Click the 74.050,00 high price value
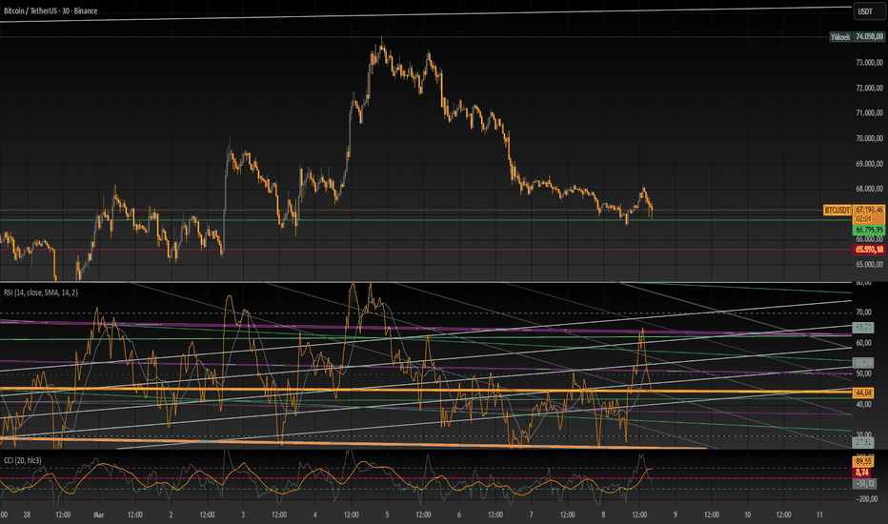 tap(869, 37)
